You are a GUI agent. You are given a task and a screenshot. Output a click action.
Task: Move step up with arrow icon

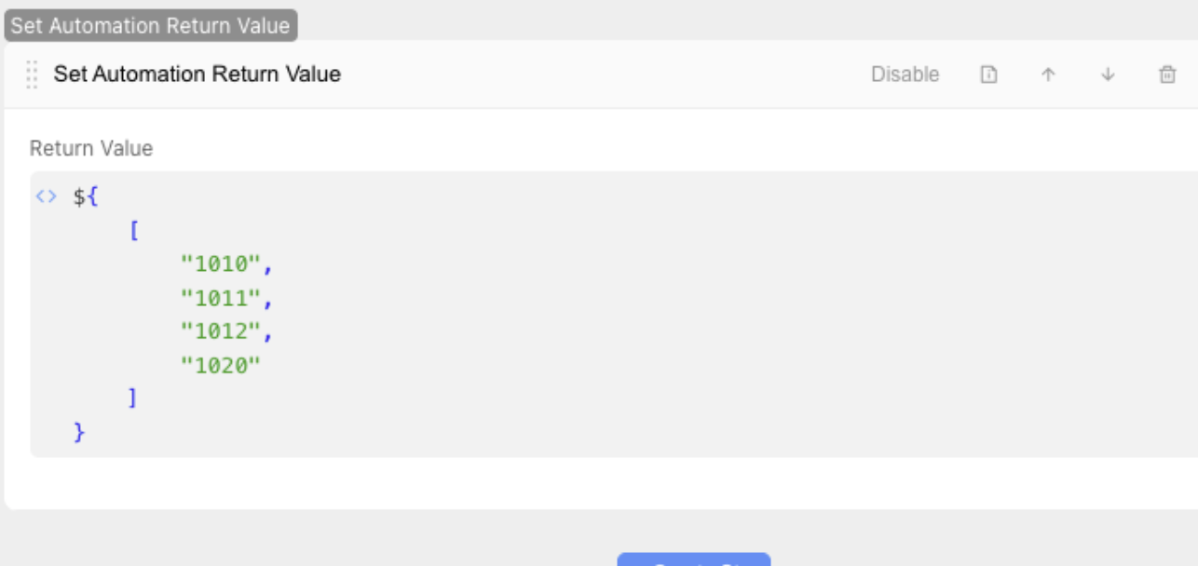tap(1048, 75)
